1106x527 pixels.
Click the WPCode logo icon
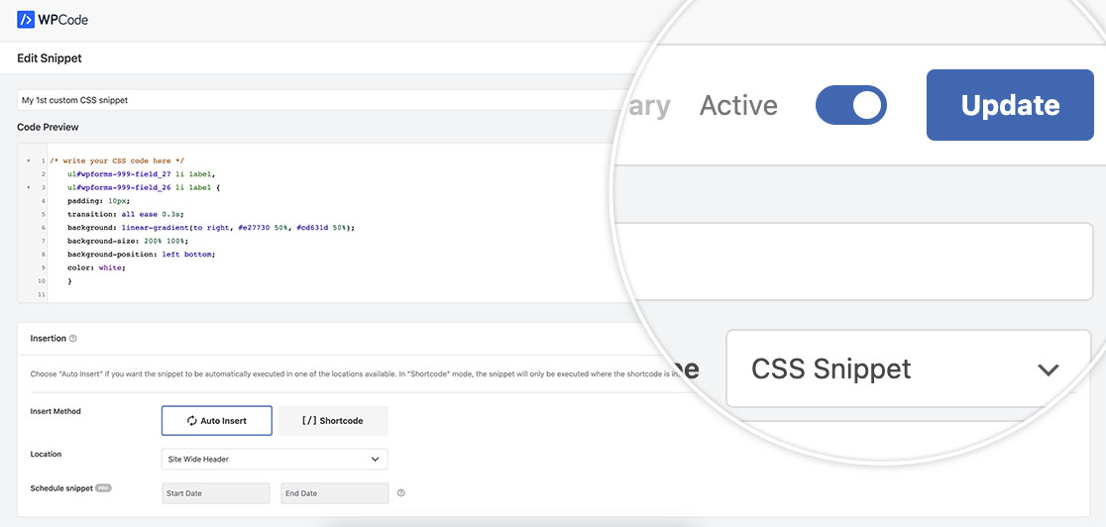[x=26, y=19]
